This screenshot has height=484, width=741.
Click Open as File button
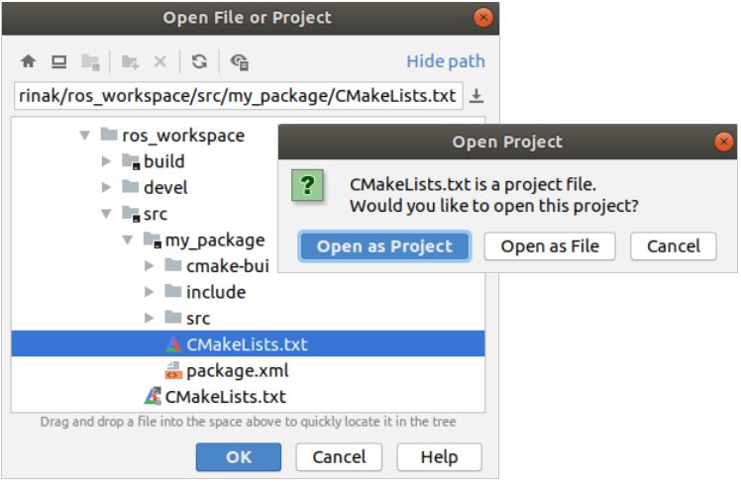(550, 246)
